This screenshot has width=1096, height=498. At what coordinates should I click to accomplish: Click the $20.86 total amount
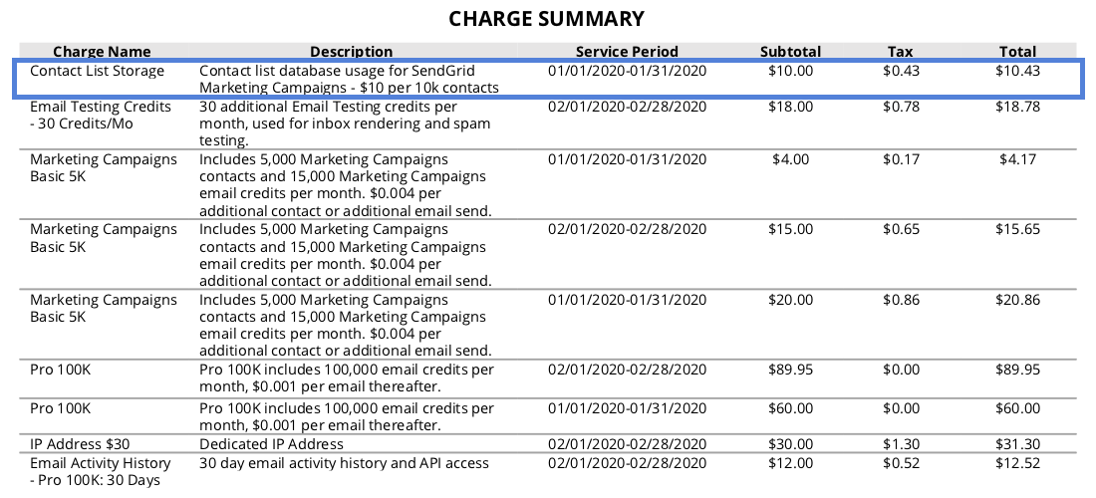[1017, 301]
